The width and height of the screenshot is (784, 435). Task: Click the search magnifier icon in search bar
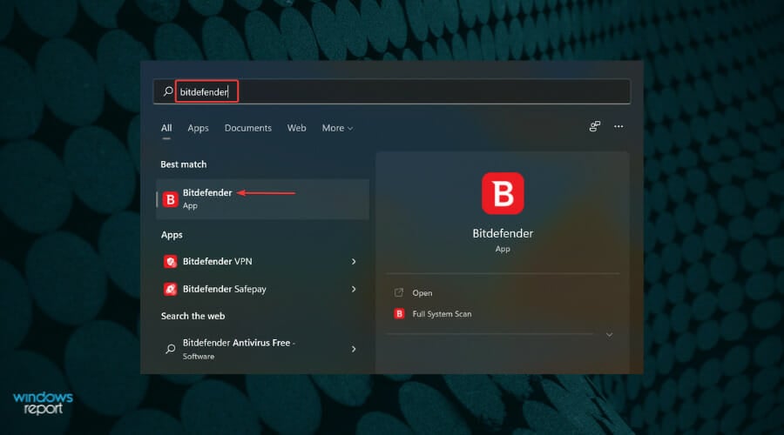point(168,91)
